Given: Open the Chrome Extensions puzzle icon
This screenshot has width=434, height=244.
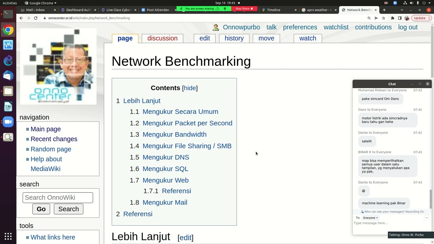Looking at the screenshot, I should pyautogui.click(x=393, y=18).
